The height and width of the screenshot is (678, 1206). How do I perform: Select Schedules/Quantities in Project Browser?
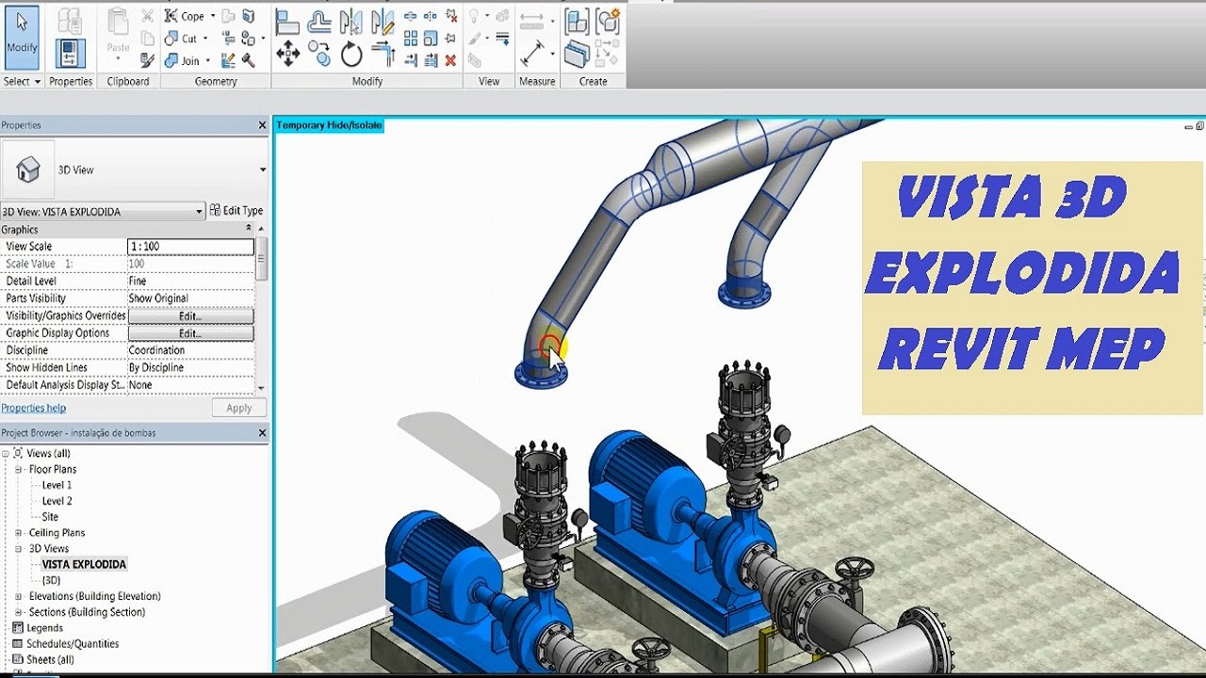[x=73, y=644]
